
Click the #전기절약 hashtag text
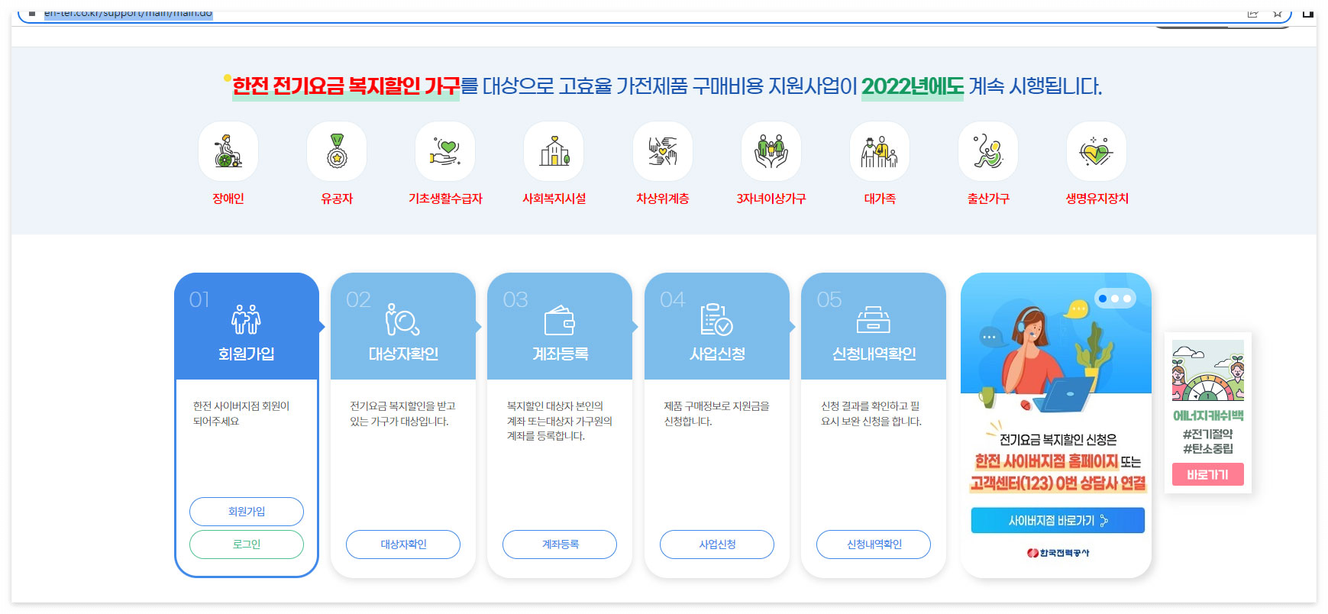tap(1208, 434)
